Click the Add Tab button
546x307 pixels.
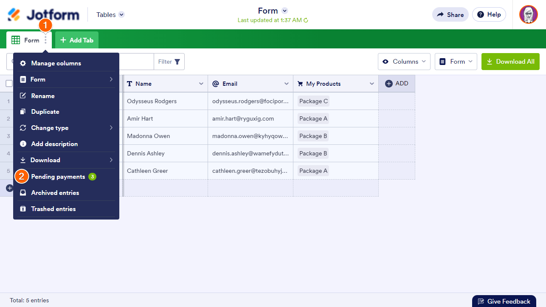77,40
